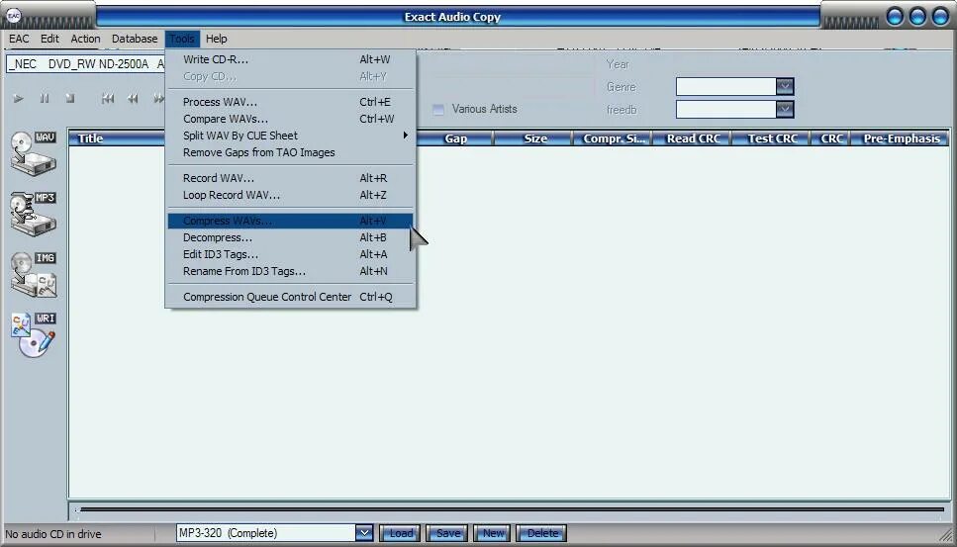The height and width of the screenshot is (547, 957).
Task: Click the Play button in player controls
Action: pos(19,98)
